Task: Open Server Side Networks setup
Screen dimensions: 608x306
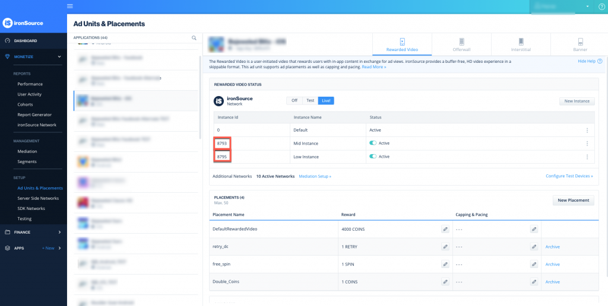Action: click(x=38, y=198)
